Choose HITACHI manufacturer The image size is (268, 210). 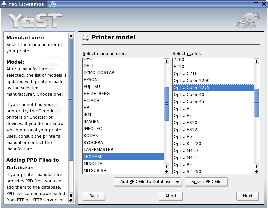123,101
